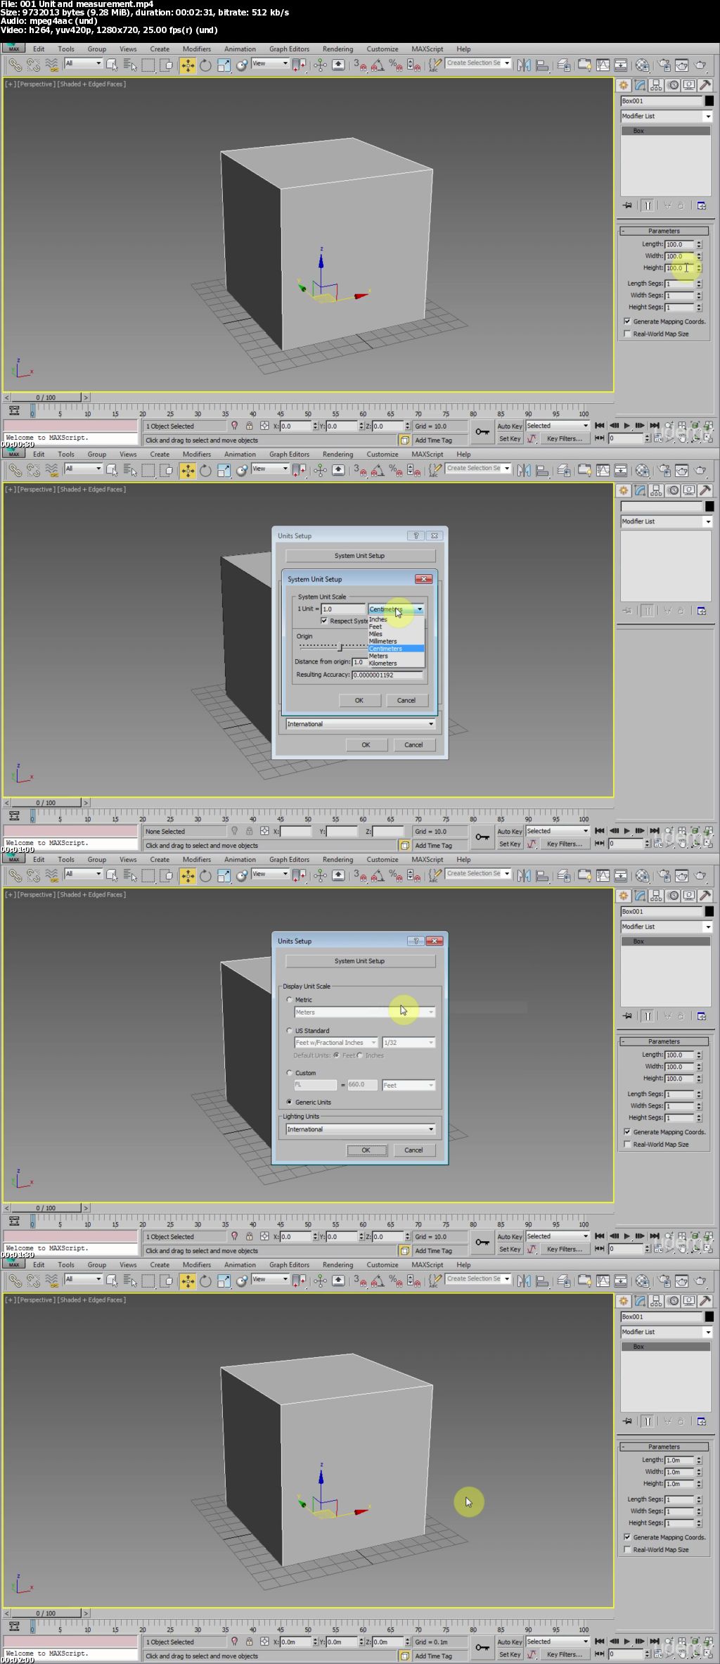Toggle Respect System Units checkbox

pos(324,621)
